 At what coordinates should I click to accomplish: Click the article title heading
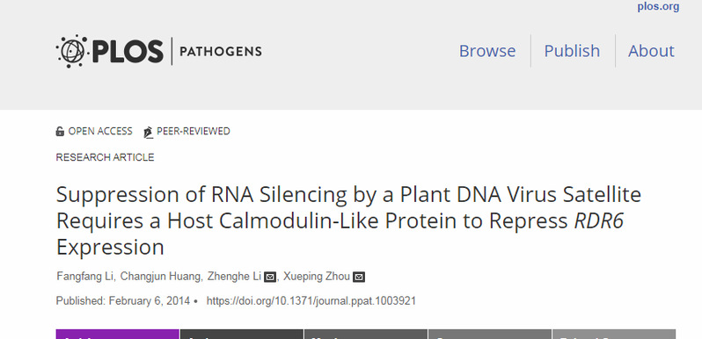[x=348, y=221]
